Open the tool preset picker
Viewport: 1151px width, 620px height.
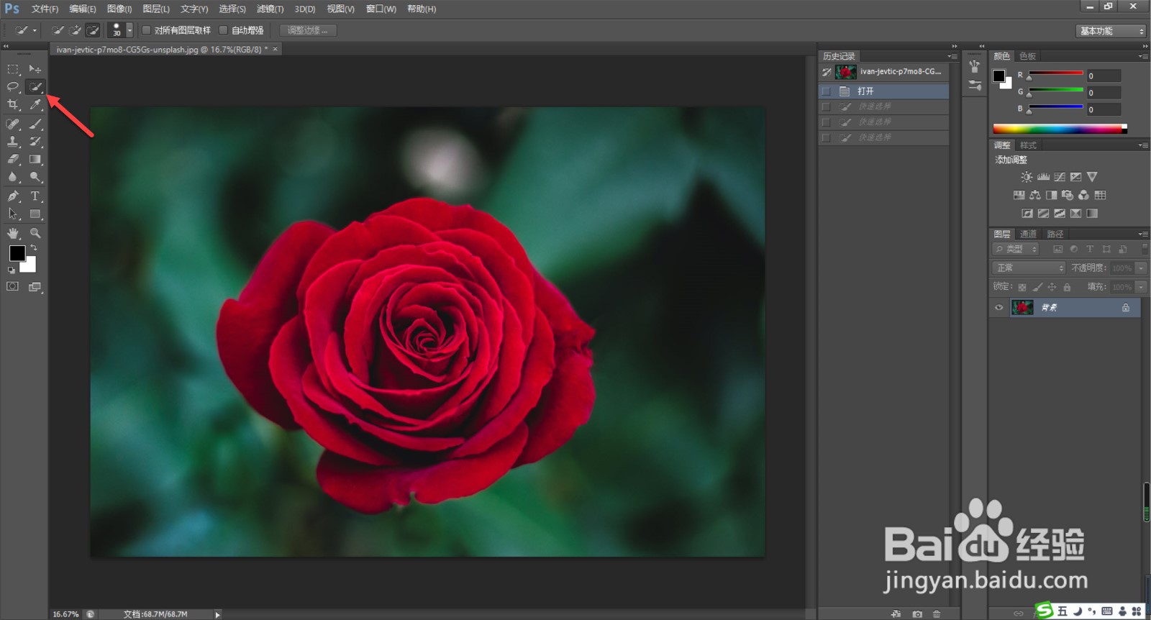click(x=25, y=30)
